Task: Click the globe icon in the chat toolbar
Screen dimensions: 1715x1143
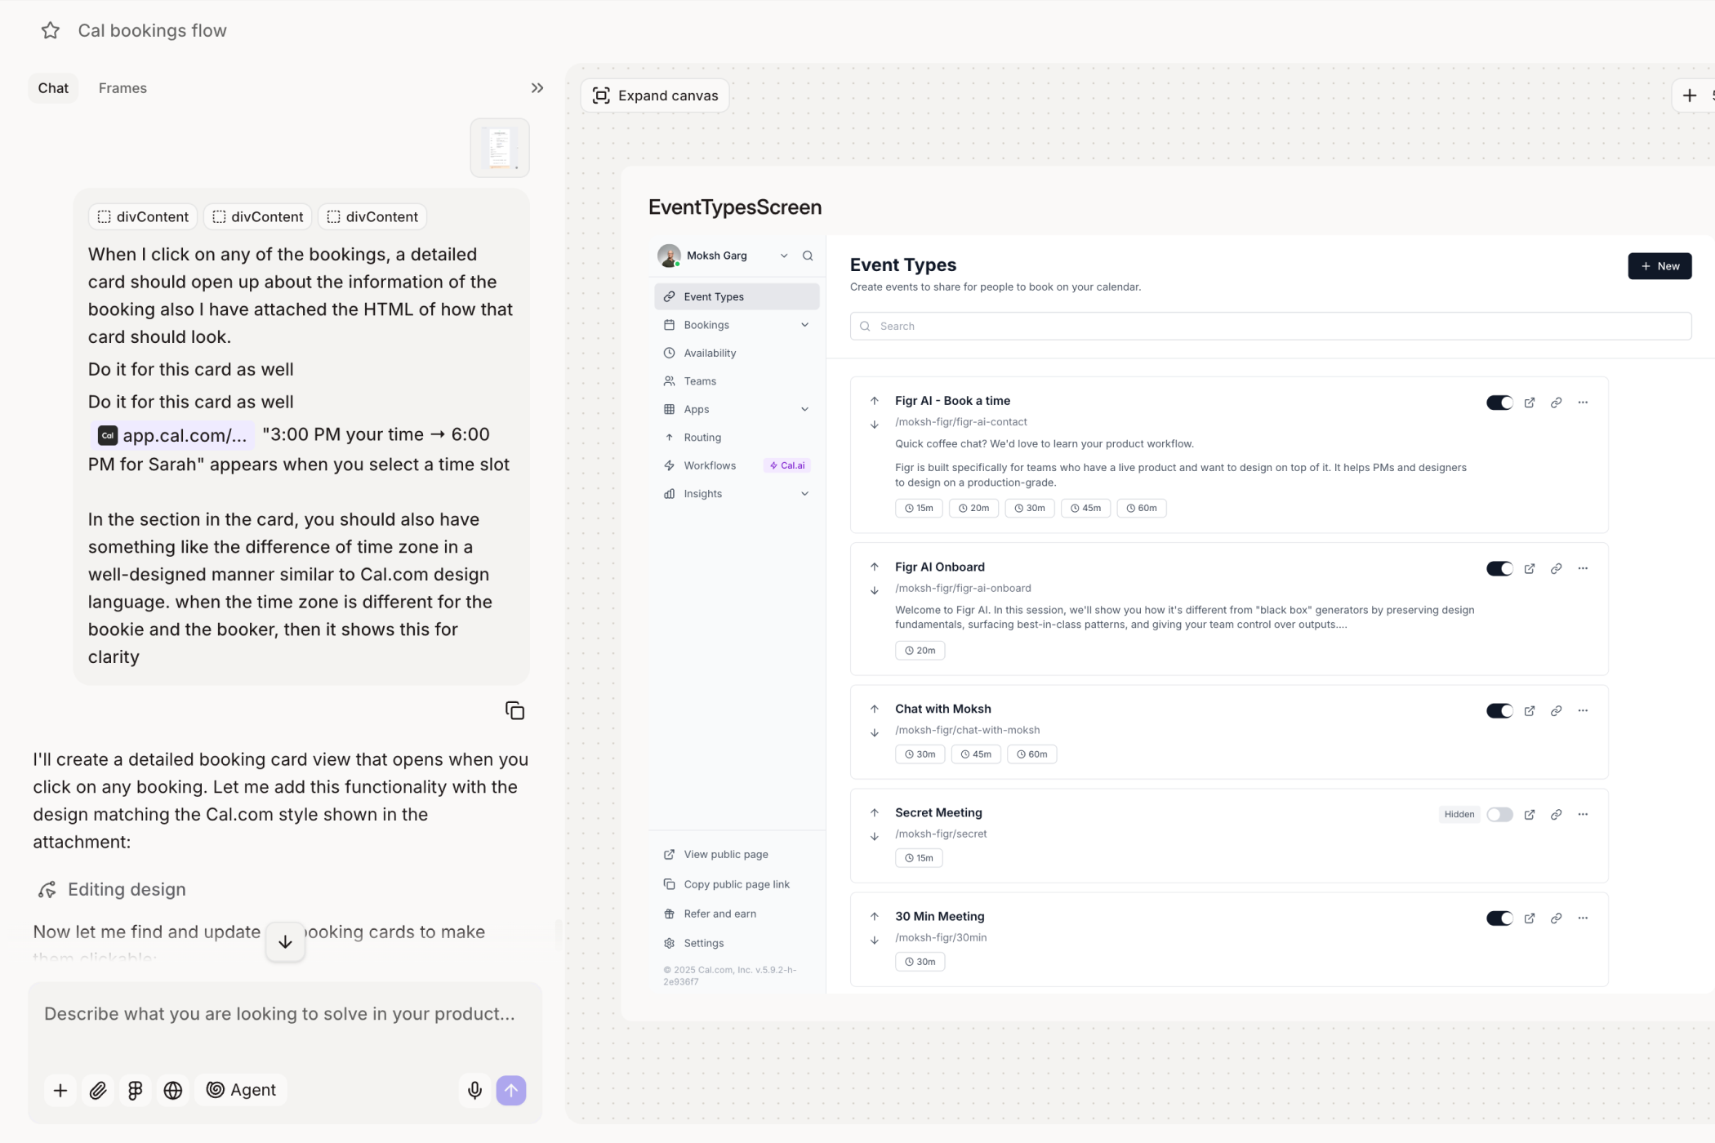Action: tap(173, 1090)
